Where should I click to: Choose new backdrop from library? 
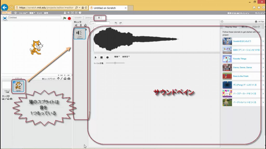[3, 99]
